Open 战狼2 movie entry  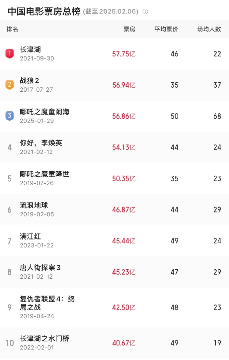(x=30, y=81)
